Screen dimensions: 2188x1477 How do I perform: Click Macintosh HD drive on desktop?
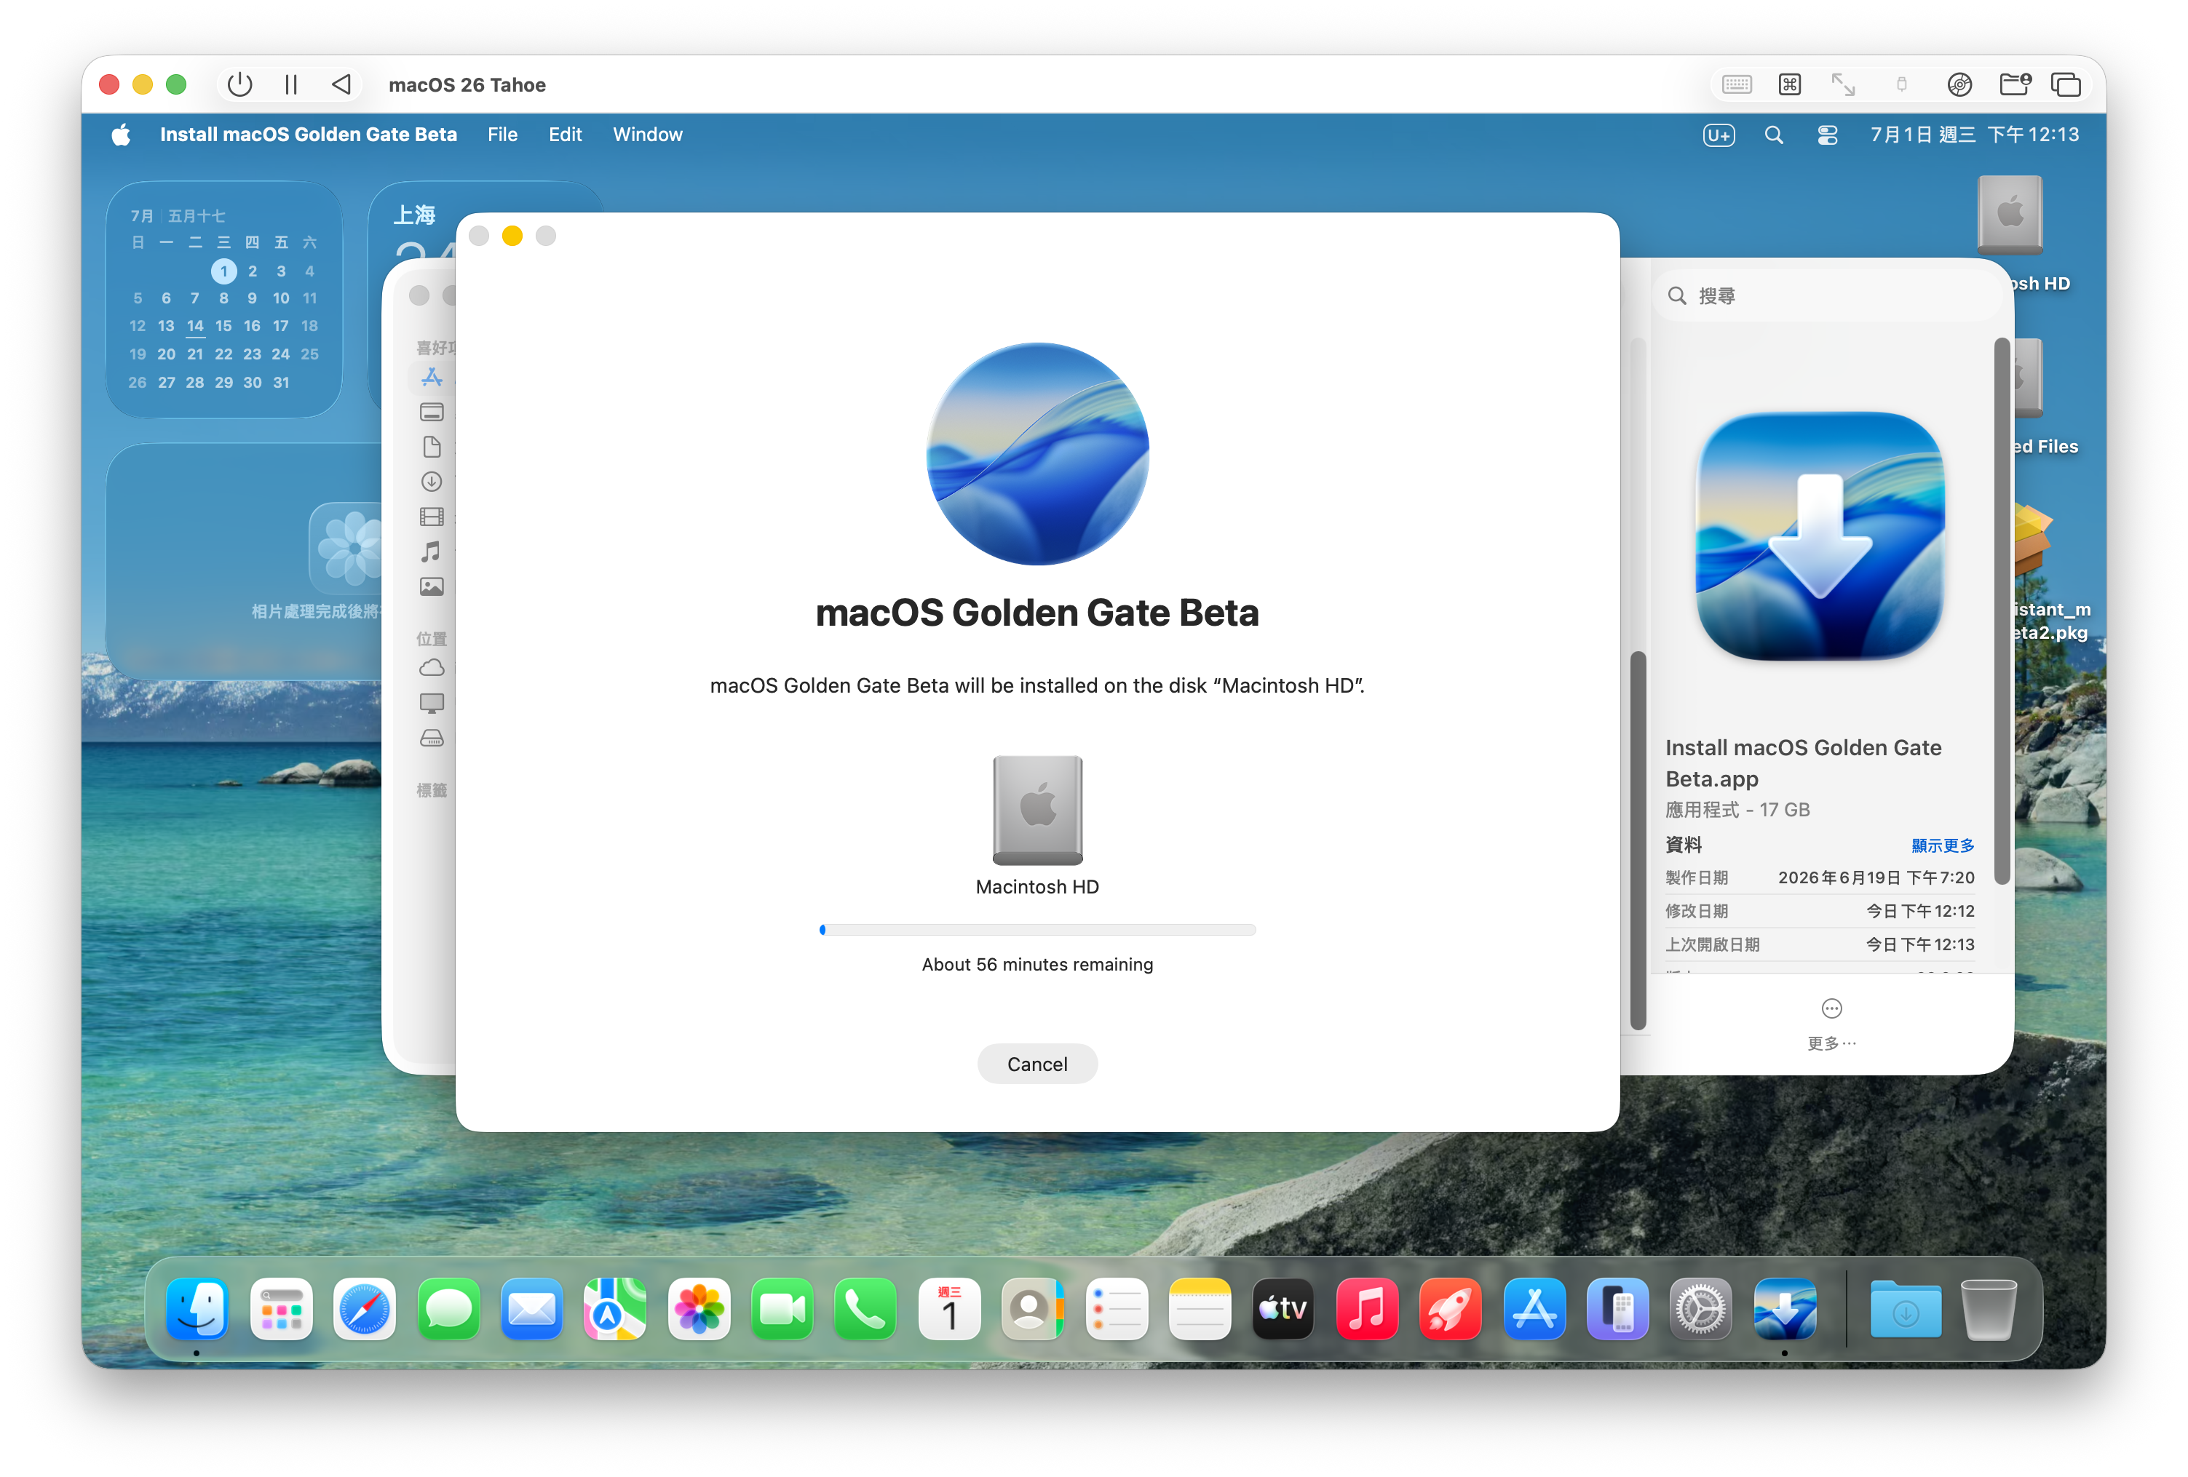2010,215
